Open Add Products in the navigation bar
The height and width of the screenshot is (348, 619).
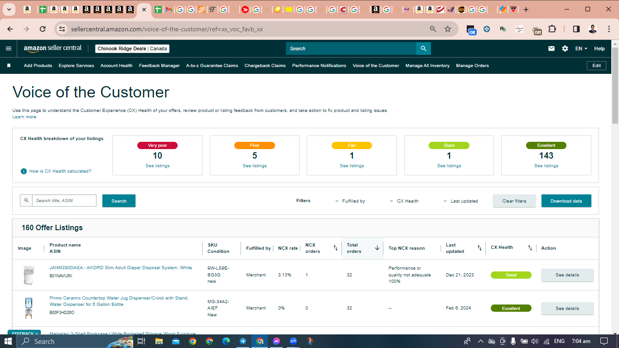tap(38, 66)
